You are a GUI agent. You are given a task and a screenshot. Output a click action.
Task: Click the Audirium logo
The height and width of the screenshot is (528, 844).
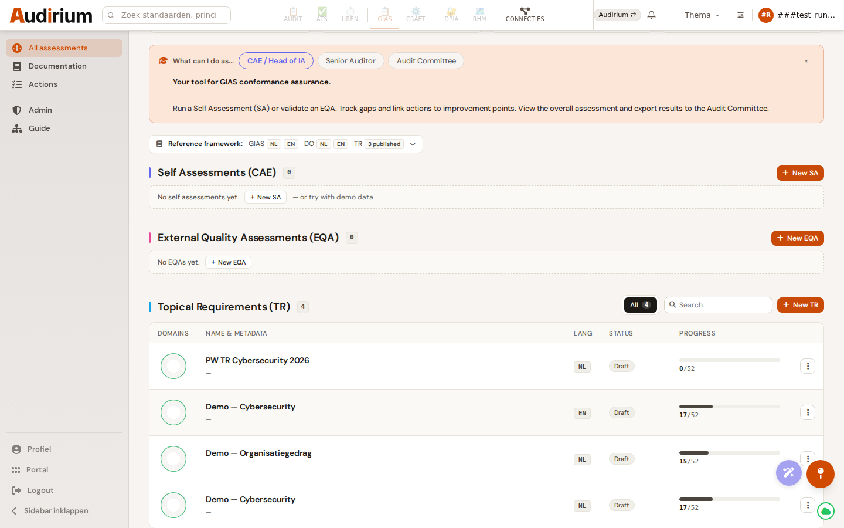click(x=51, y=15)
